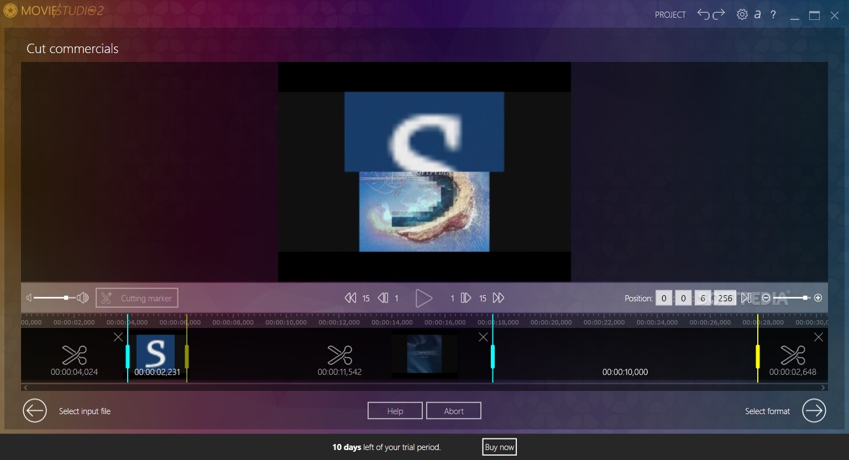Click the video preview area
The height and width of the screenshot is (460, 849).
(x=424, y=172)
